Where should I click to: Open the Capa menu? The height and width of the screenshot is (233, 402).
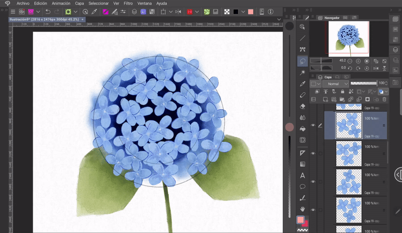[x=79, y=3]
